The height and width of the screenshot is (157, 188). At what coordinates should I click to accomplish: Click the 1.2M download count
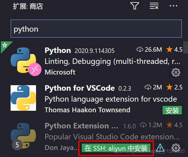coord(151,125)
